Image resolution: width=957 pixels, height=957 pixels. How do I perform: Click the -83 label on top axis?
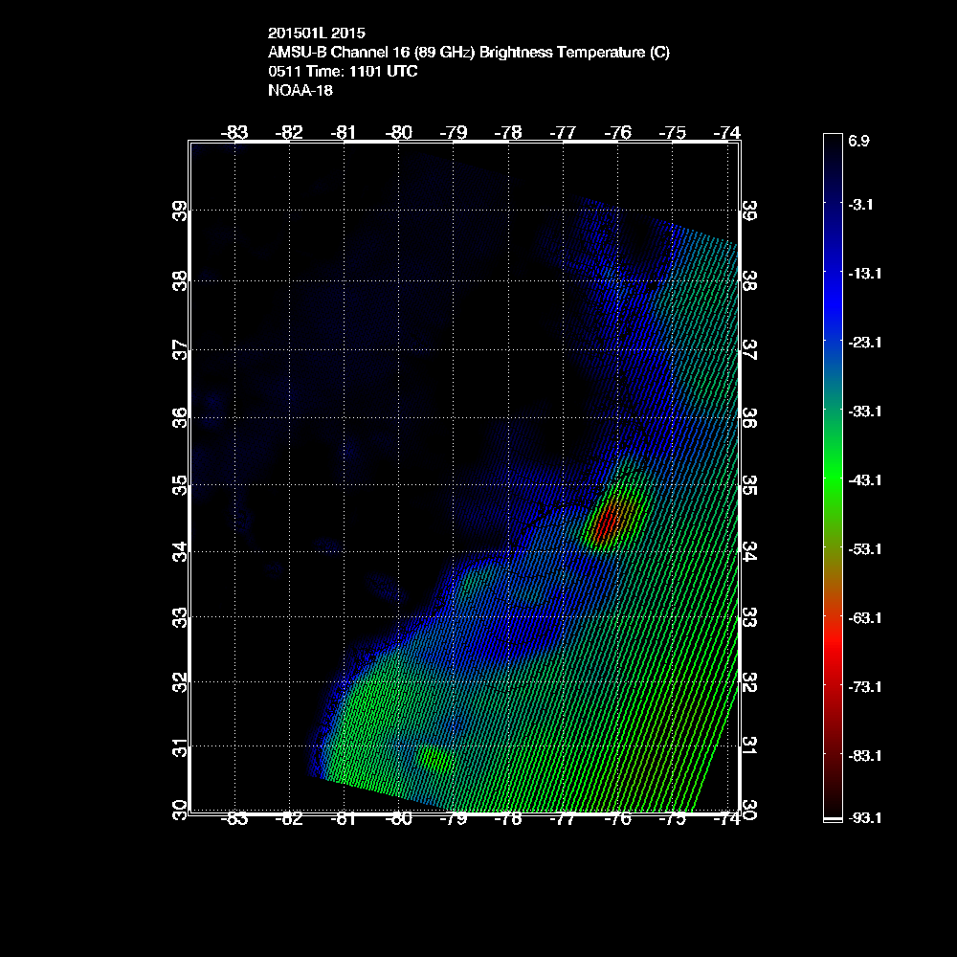(234, 132)
